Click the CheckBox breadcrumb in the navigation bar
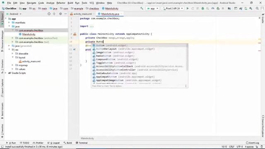 pyautogui.click(x=9, y=8)
